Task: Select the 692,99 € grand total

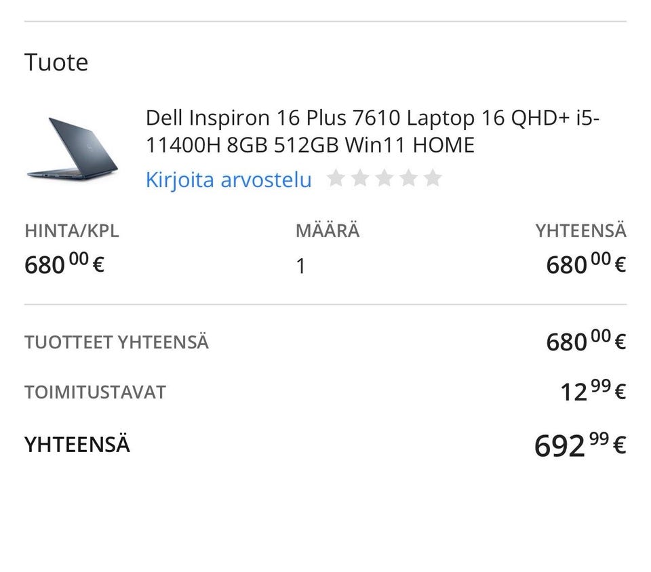Action: click(580, 445)
